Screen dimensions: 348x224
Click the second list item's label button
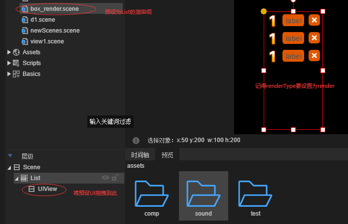tap(293, 38)
